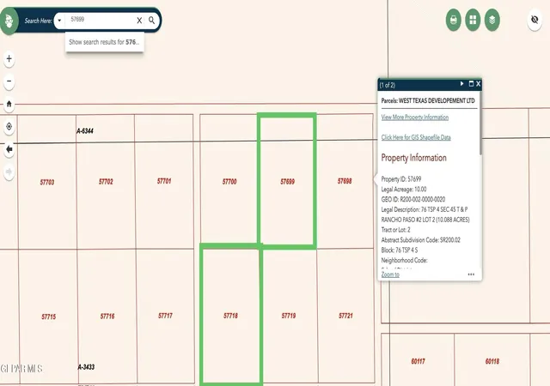Click 'GEO ID: R200-002-0000-0020' text
Image resolution: width=550 pixels, height=386 pixels.
click(413, 199)
